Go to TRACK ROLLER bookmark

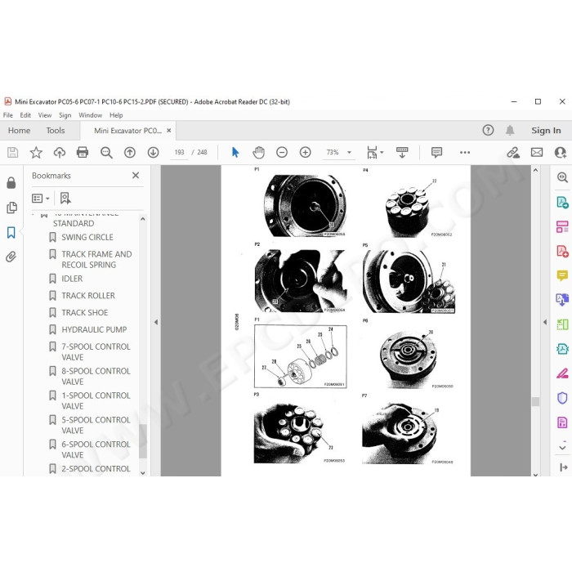88,296
